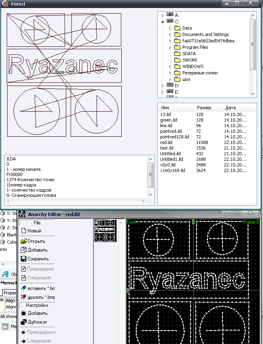The height and width of the screenshot is (344, 263).
Task: Click the frame thumbnail in Anarchy Editor
Action: 105,230
